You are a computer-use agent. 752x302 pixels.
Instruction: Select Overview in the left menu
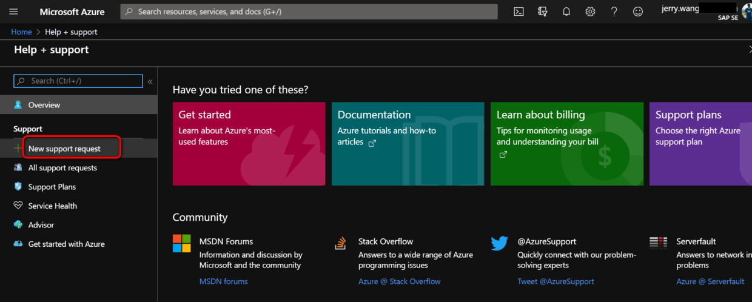pyautogui.click(x=44, y=105)
